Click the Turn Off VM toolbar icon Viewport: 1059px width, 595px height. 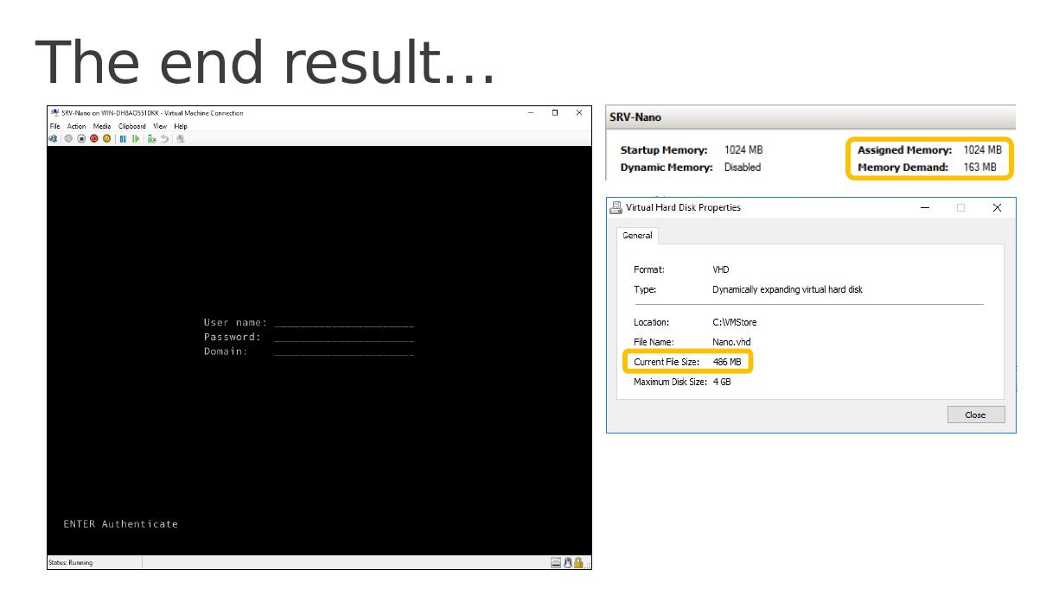(81, 138)
